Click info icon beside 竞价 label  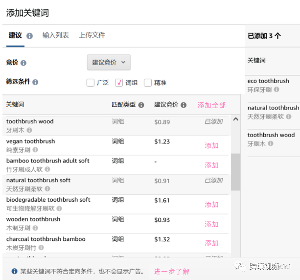pos(23,63)
